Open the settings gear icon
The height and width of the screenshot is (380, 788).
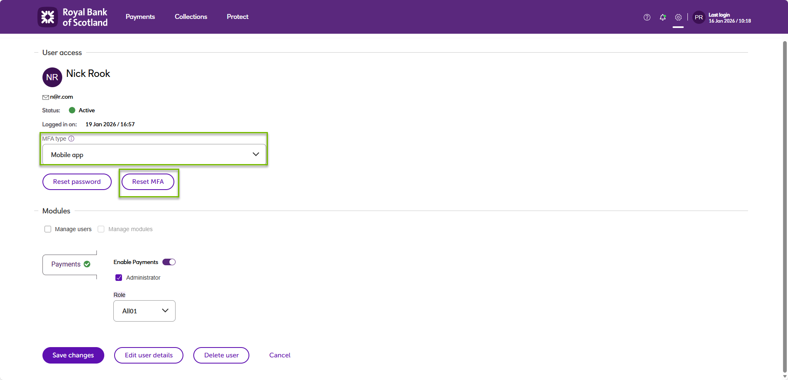pos(678,17)
